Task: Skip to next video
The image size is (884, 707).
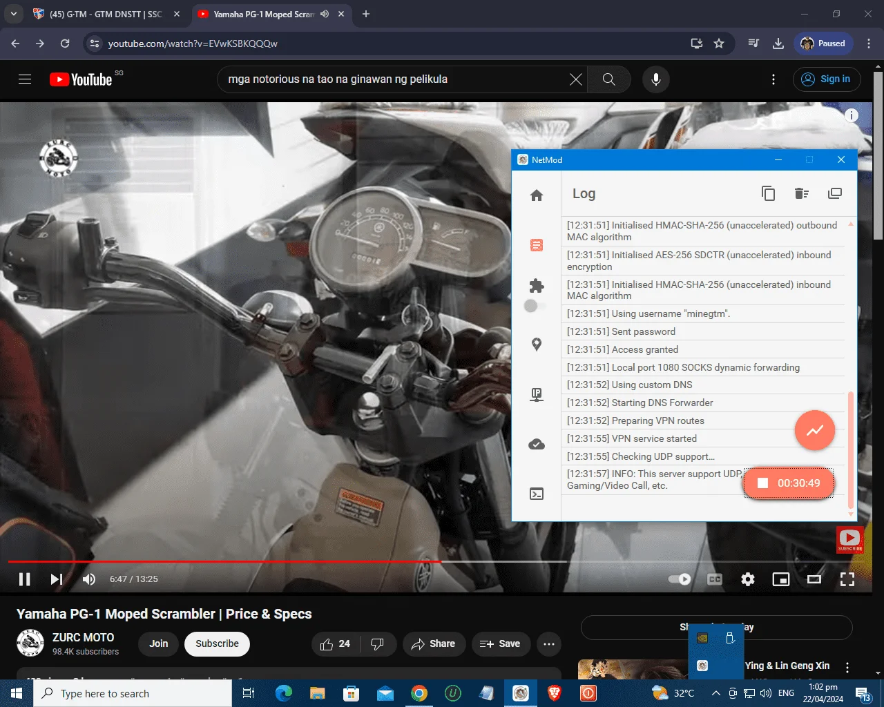Action: (57, 579)
